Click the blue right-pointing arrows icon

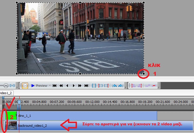coord(121,86)
